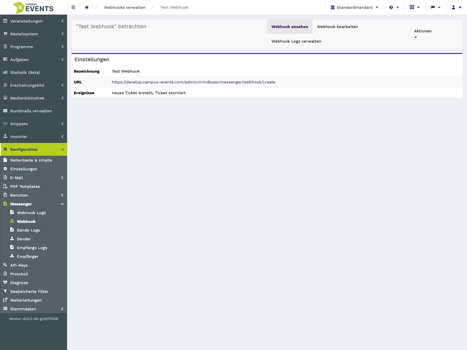This screenshot has width=467, height=350.
Task: Open Rundmails verwalten in the sidebar
Action: click(x=34, y=111)
